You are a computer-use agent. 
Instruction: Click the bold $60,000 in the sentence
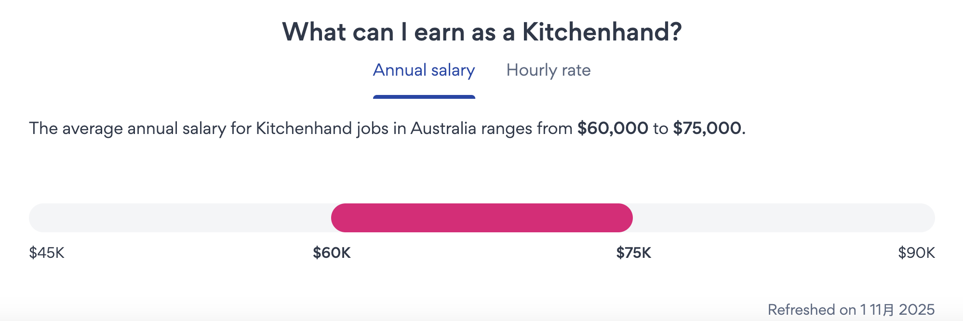pos(613,128)
